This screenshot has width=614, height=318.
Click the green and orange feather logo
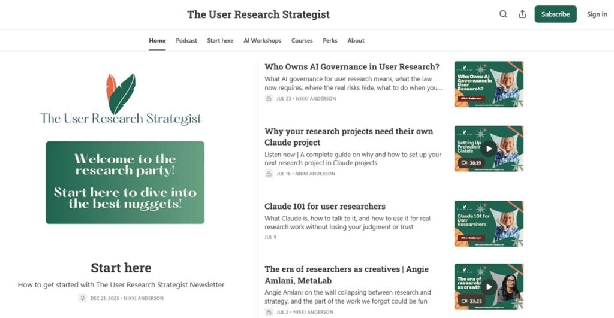tap(121, 93)
